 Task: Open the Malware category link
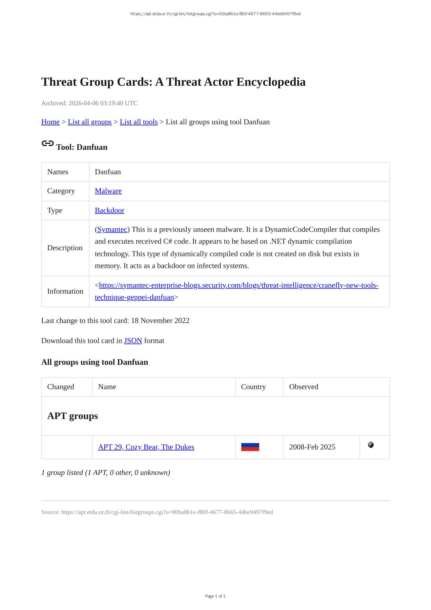click(108, 191)
